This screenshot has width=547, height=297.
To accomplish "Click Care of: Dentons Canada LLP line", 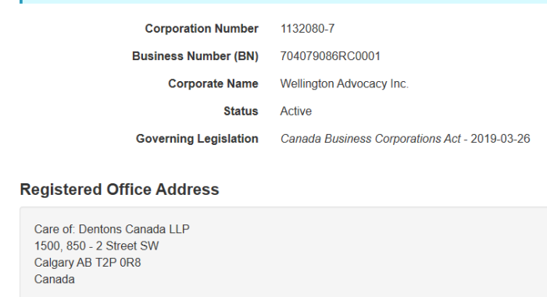I will tap(112, 229).
